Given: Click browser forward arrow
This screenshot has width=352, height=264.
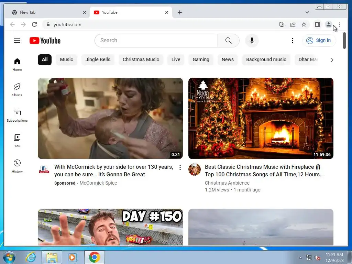Looking at the screenshot, I should pyautogui.click(x=23, y=24).
